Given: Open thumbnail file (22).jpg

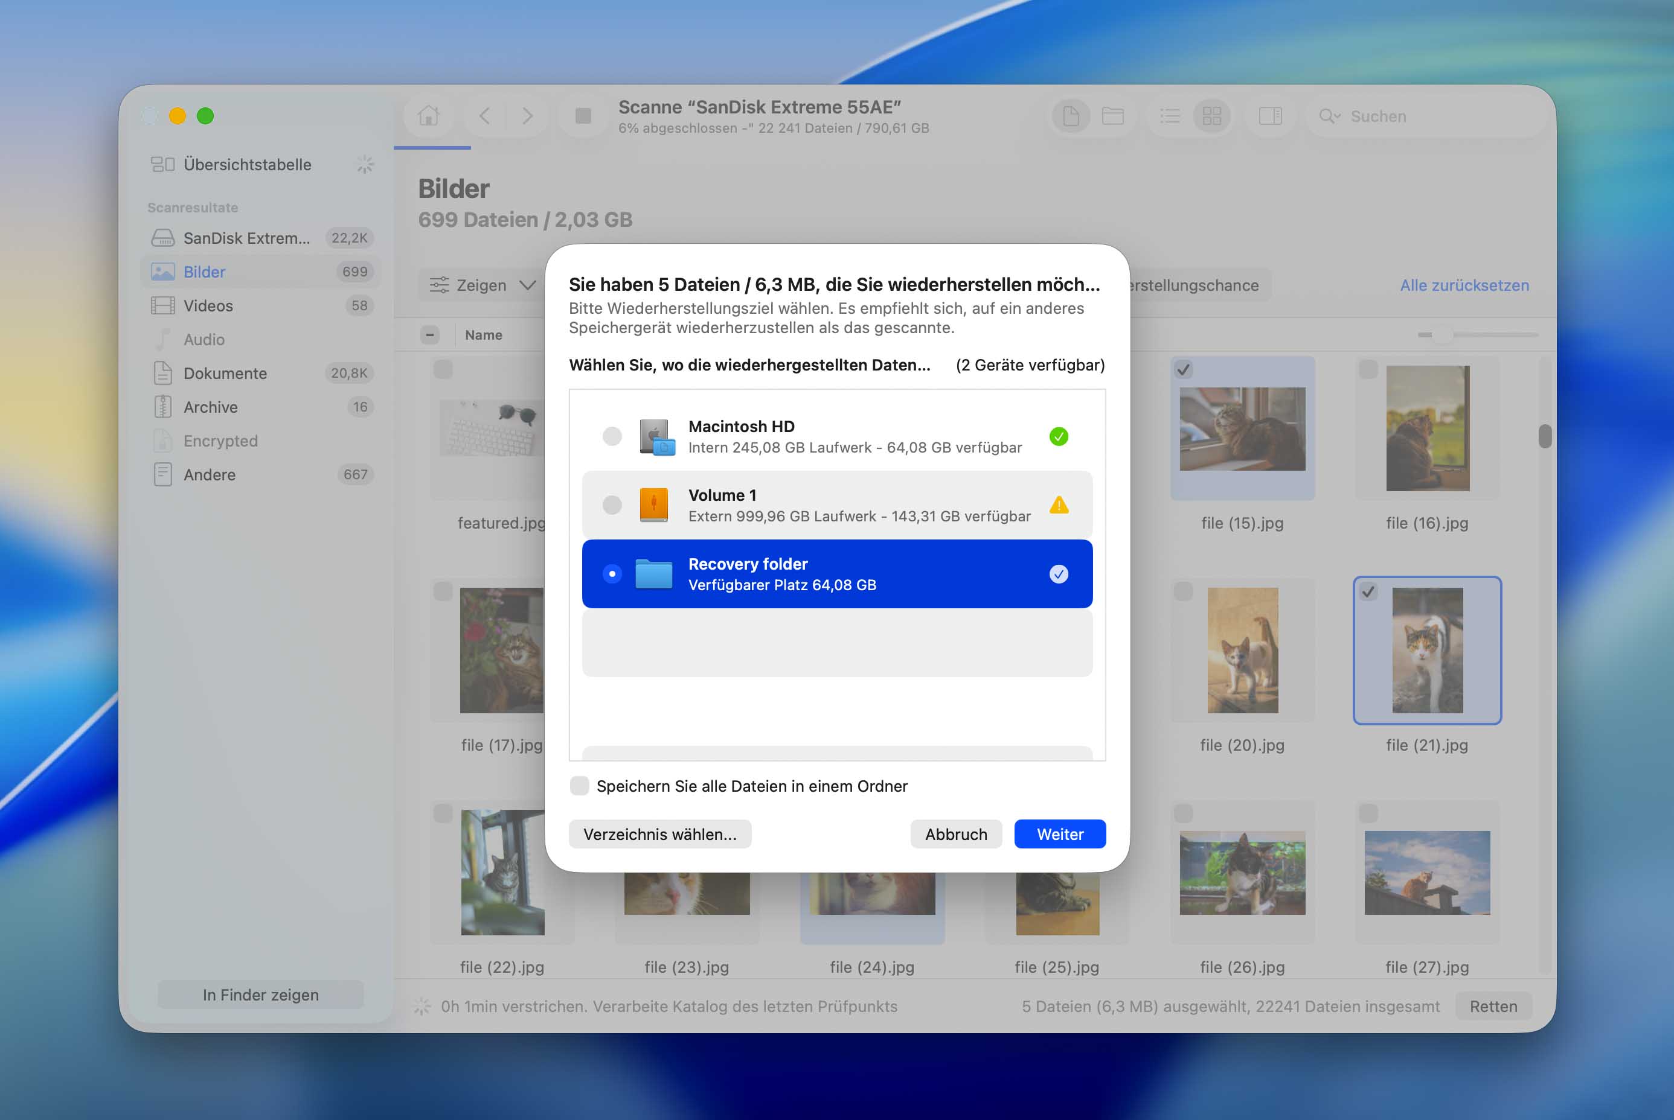Looking at the screenshot, I should 502,872.
